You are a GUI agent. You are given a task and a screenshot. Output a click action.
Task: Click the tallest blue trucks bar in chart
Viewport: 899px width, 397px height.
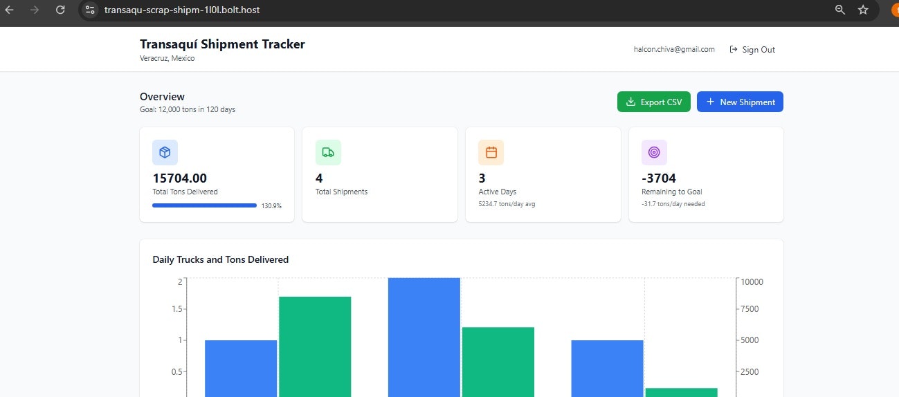pos(424,338)
